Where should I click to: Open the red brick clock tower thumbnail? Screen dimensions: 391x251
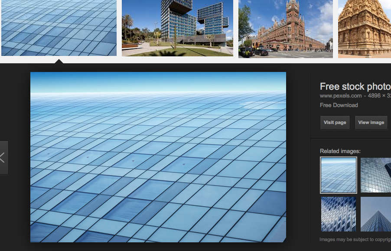point(285,29)
